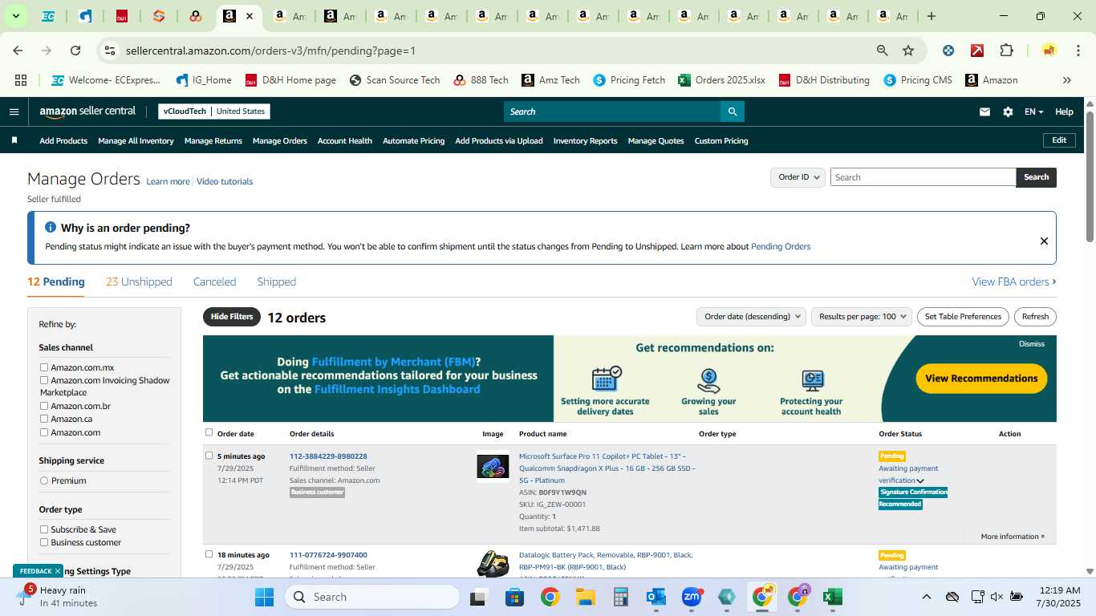This screenshot has width=1096, height=616.
Task: Show more bookmarks chevron
Action: tap(1066, 80)
